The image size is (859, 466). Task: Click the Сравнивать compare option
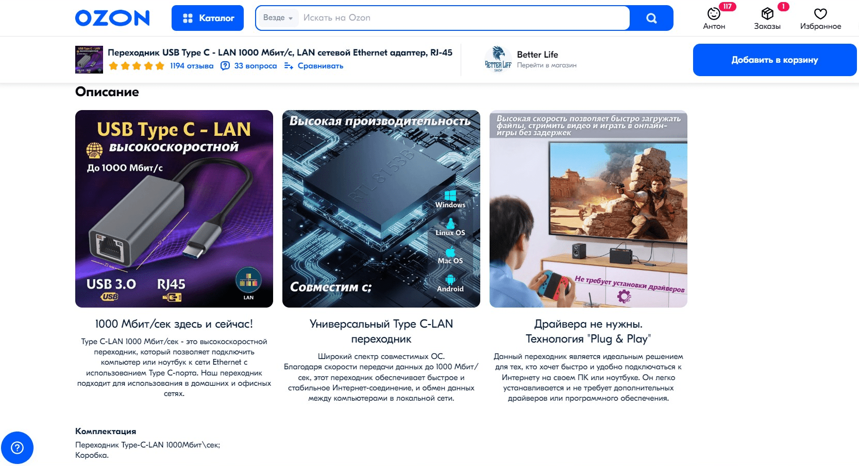tap(314, 66)
